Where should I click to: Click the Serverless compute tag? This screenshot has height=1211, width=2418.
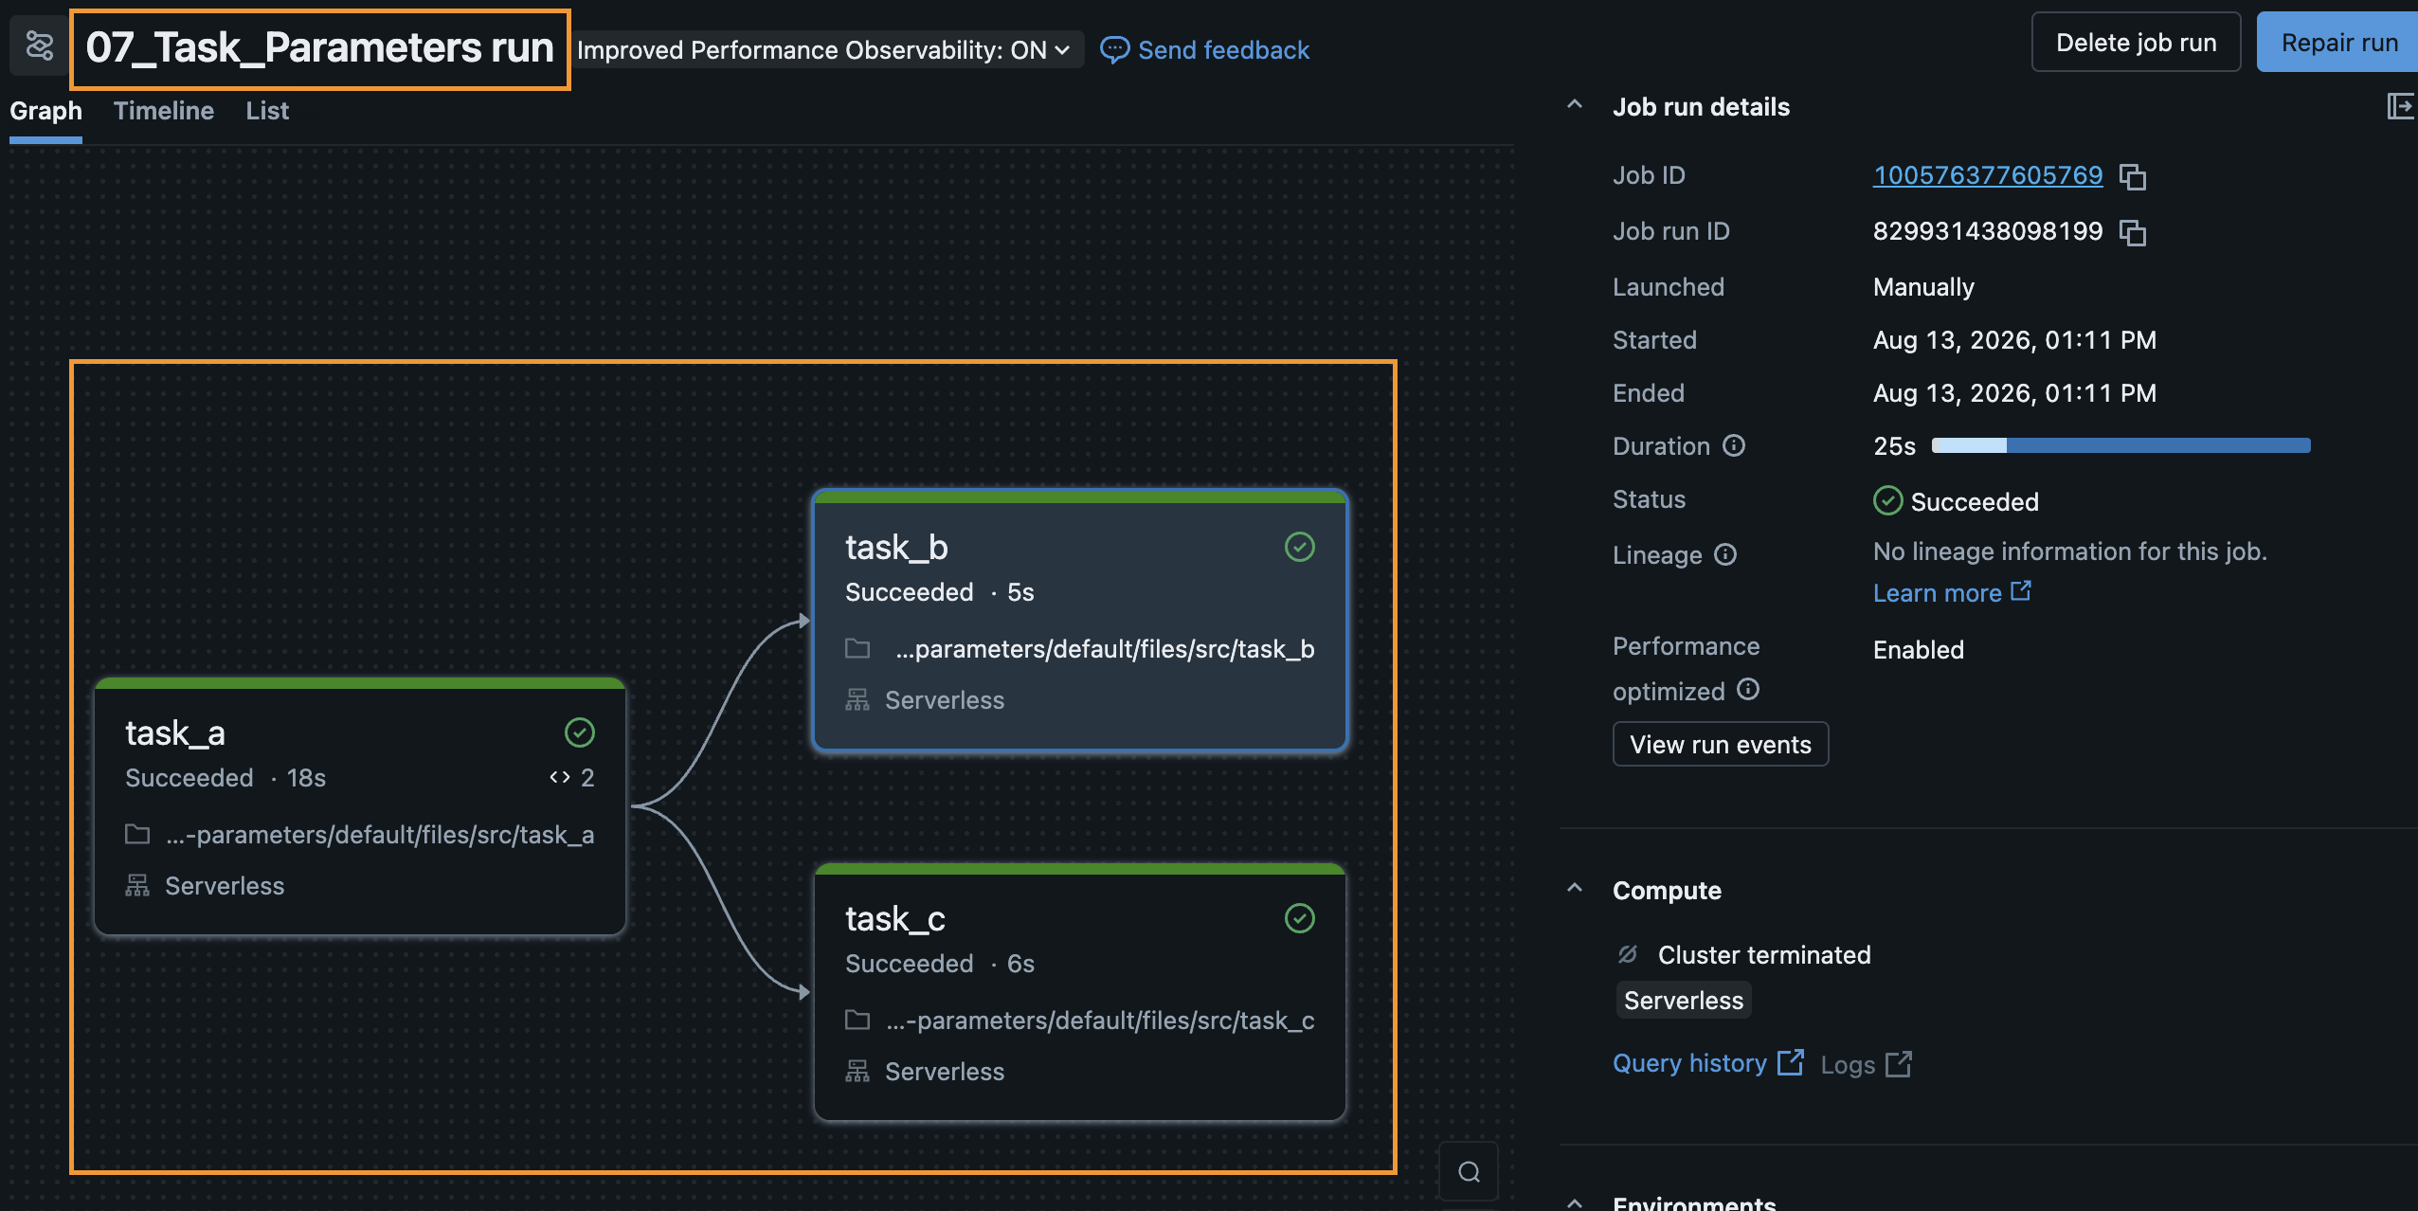click(x=1684, y=1001)
